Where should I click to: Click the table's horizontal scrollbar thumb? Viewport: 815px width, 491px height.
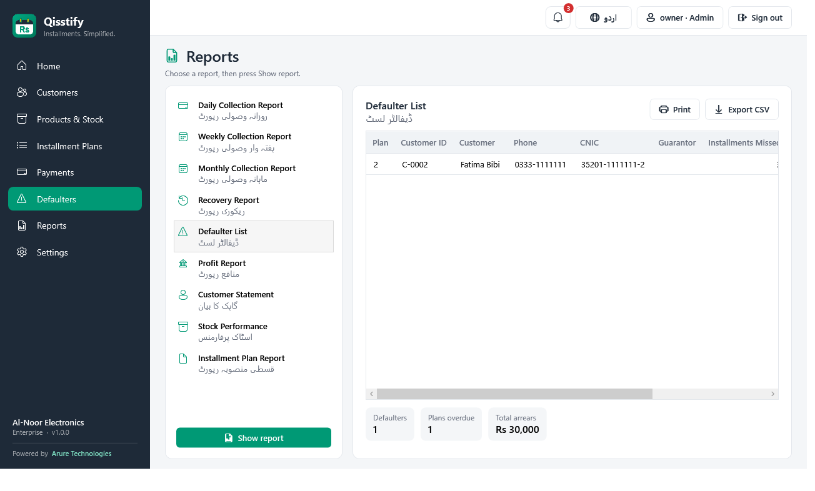[514, 394]
